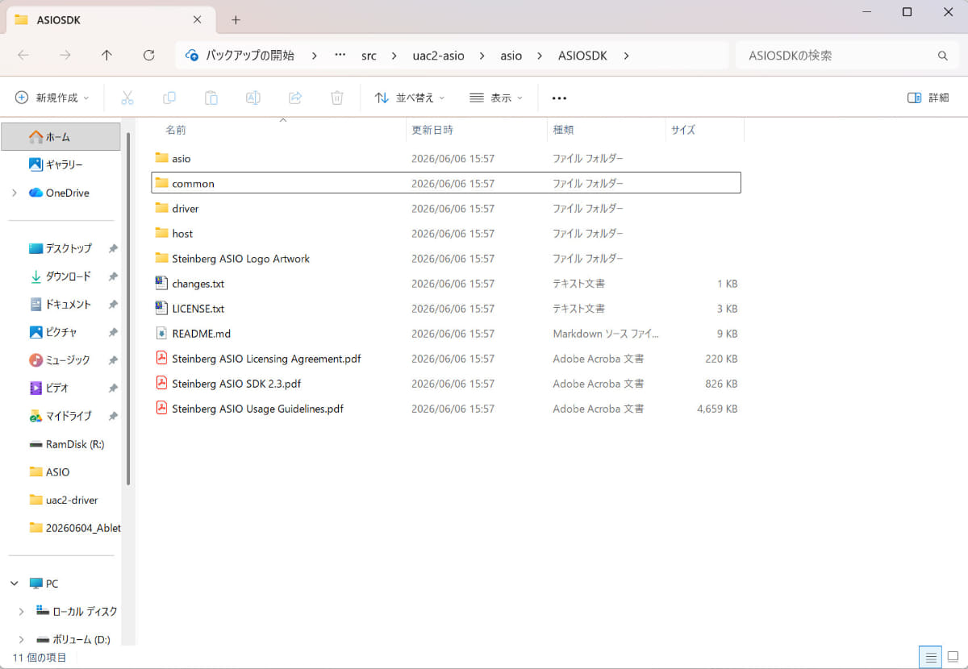Click the Cut scissors icon in toolbar
The image size is (968, 669).
click(127, 98)
